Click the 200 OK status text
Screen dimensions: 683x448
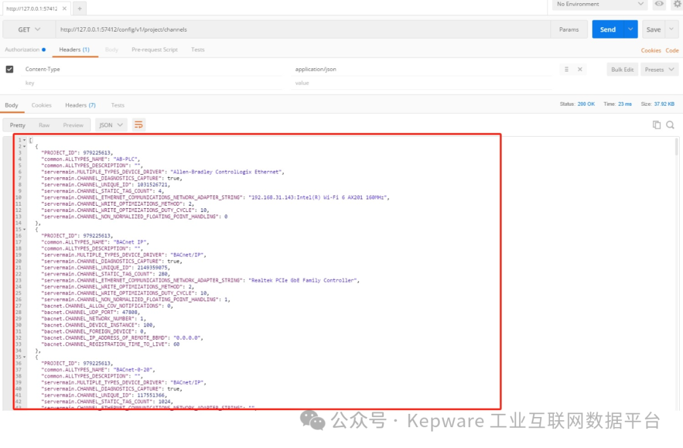(x=586, y=104)
